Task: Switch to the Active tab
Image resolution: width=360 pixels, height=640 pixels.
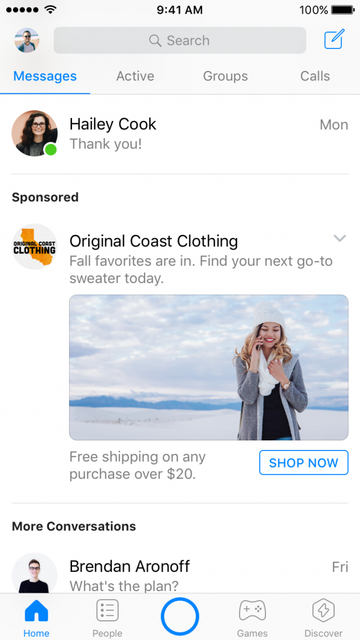Action: [x=135, y=76]
